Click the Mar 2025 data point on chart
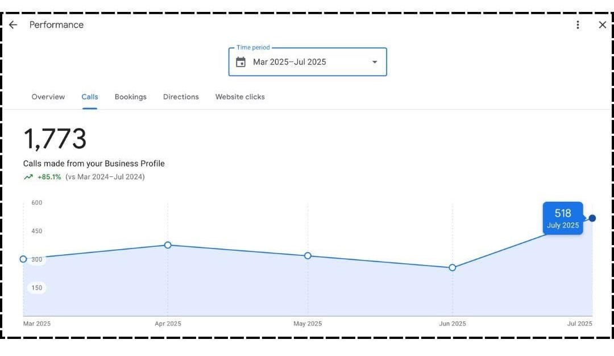614x356 pixels. tap(23, 259)
